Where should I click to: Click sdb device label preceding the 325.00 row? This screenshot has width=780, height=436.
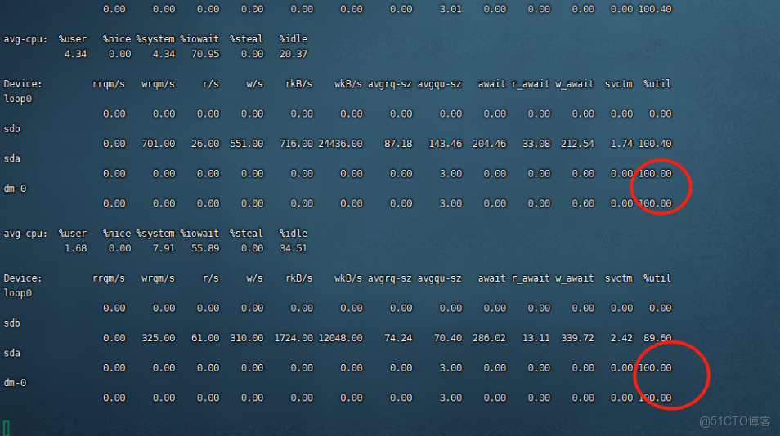point(12,323)
